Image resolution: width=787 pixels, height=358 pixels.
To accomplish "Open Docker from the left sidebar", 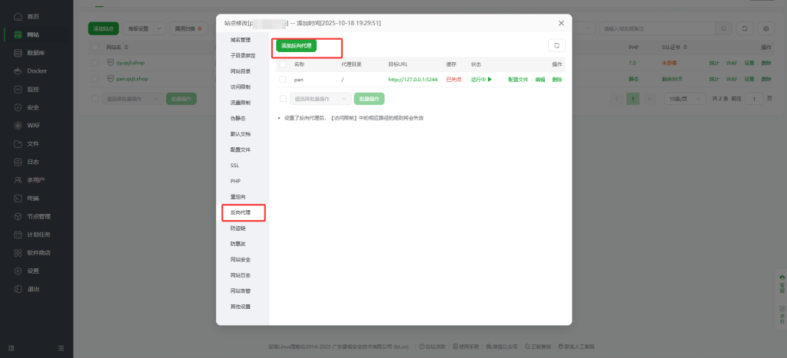I will [20, 71].
